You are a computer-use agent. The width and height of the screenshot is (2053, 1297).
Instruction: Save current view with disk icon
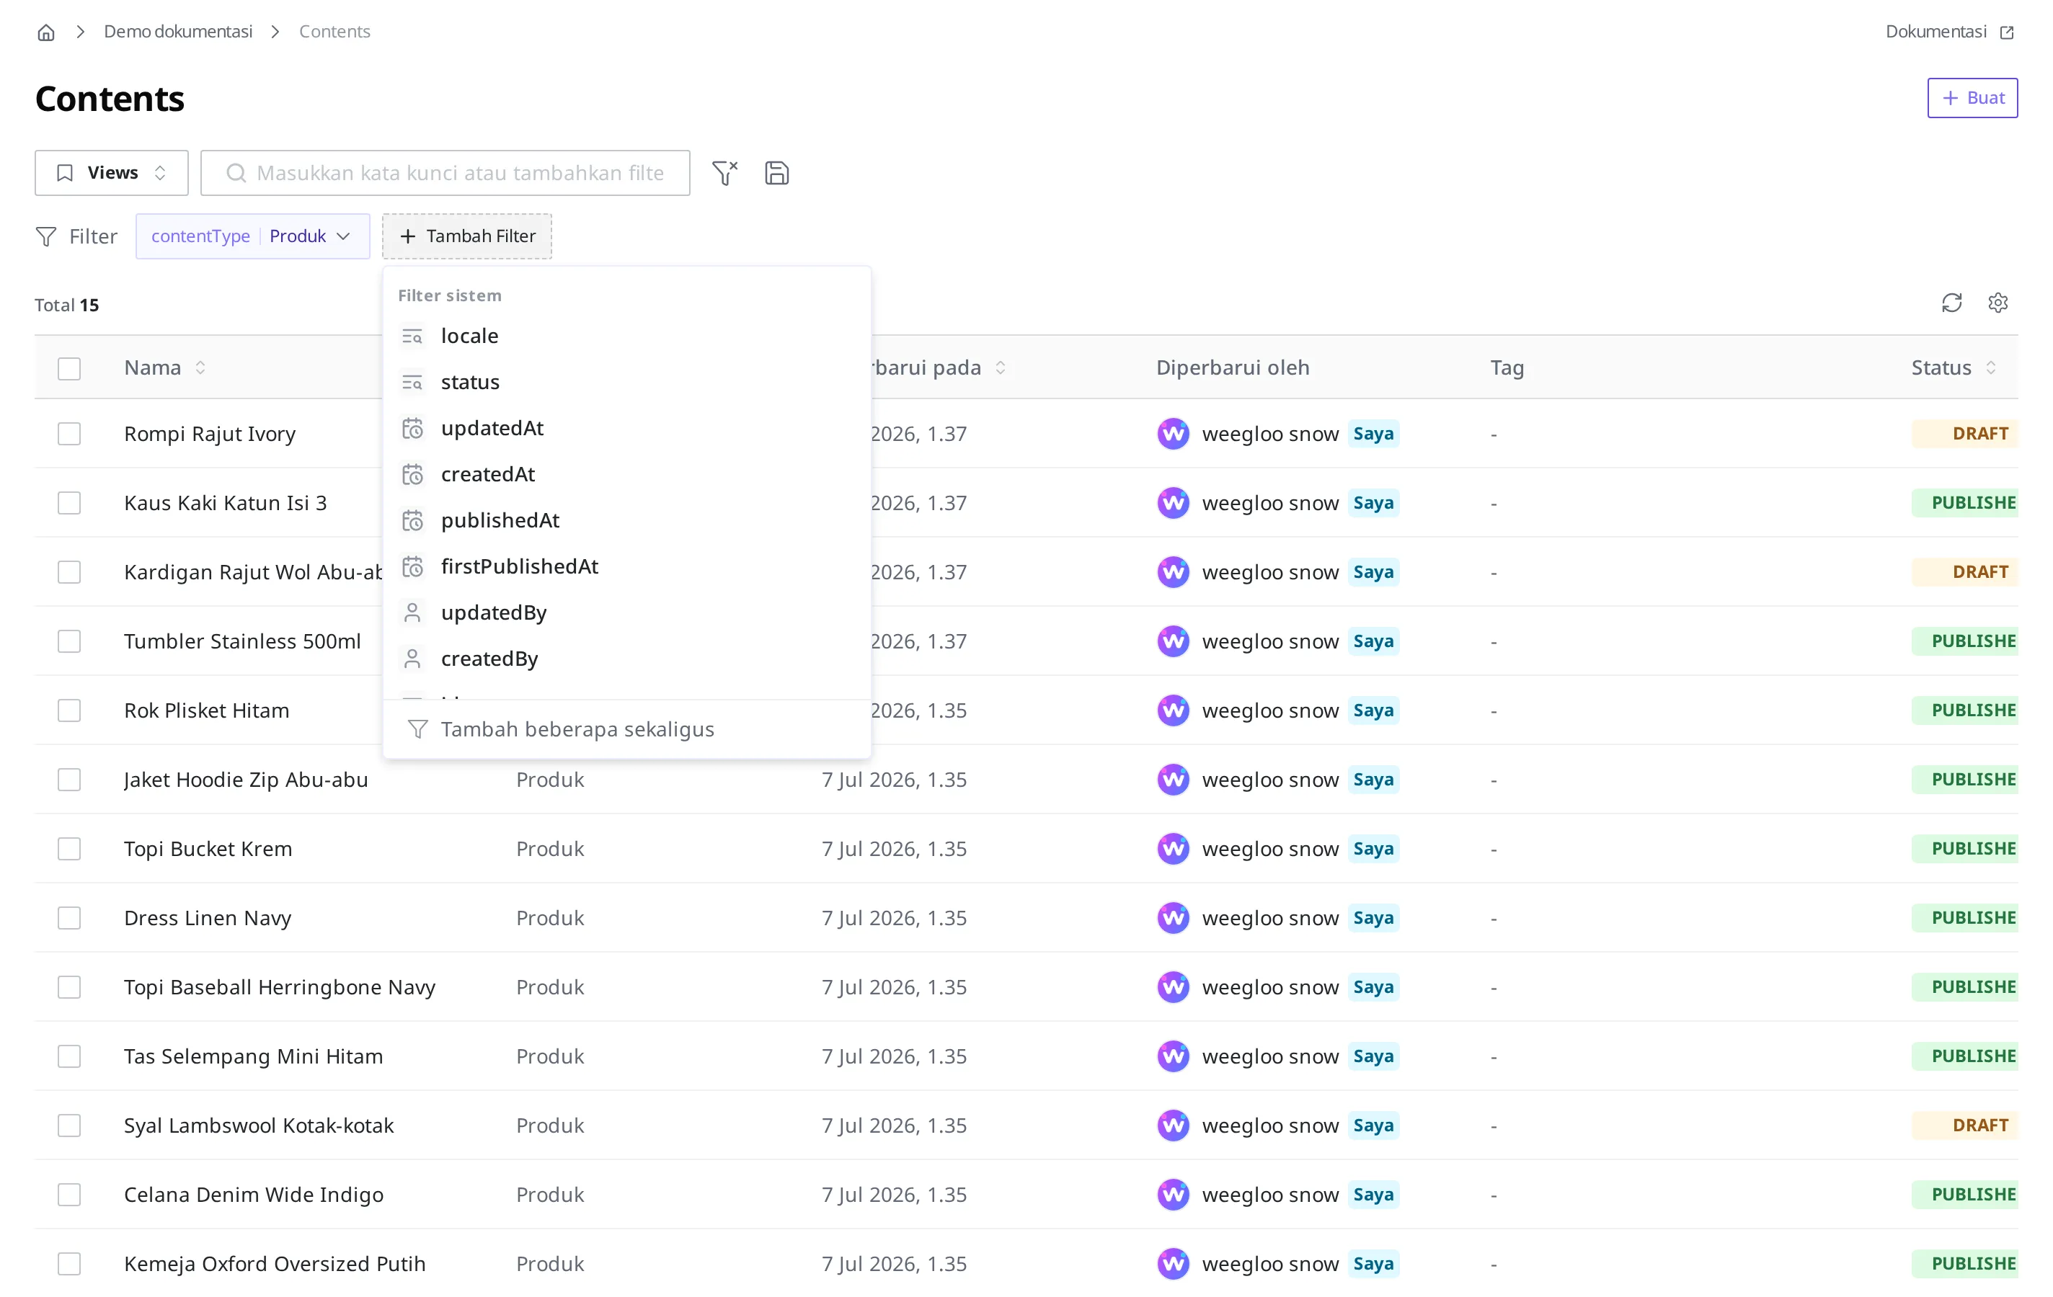click(x=776, y=173)
